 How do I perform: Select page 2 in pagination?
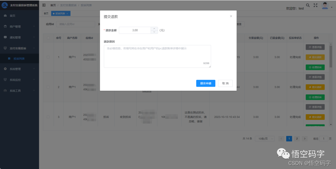(297, 139)
